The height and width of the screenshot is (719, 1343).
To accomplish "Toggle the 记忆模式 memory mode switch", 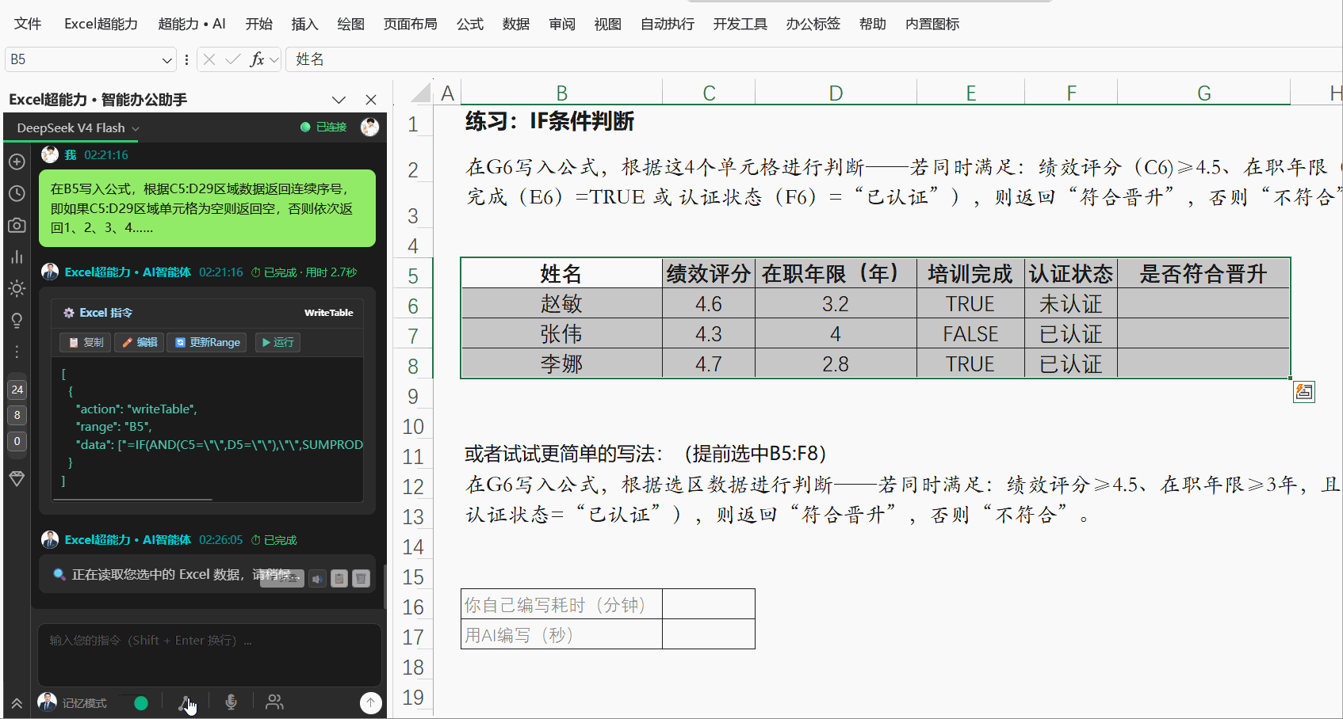I will (x=136, y=702).
